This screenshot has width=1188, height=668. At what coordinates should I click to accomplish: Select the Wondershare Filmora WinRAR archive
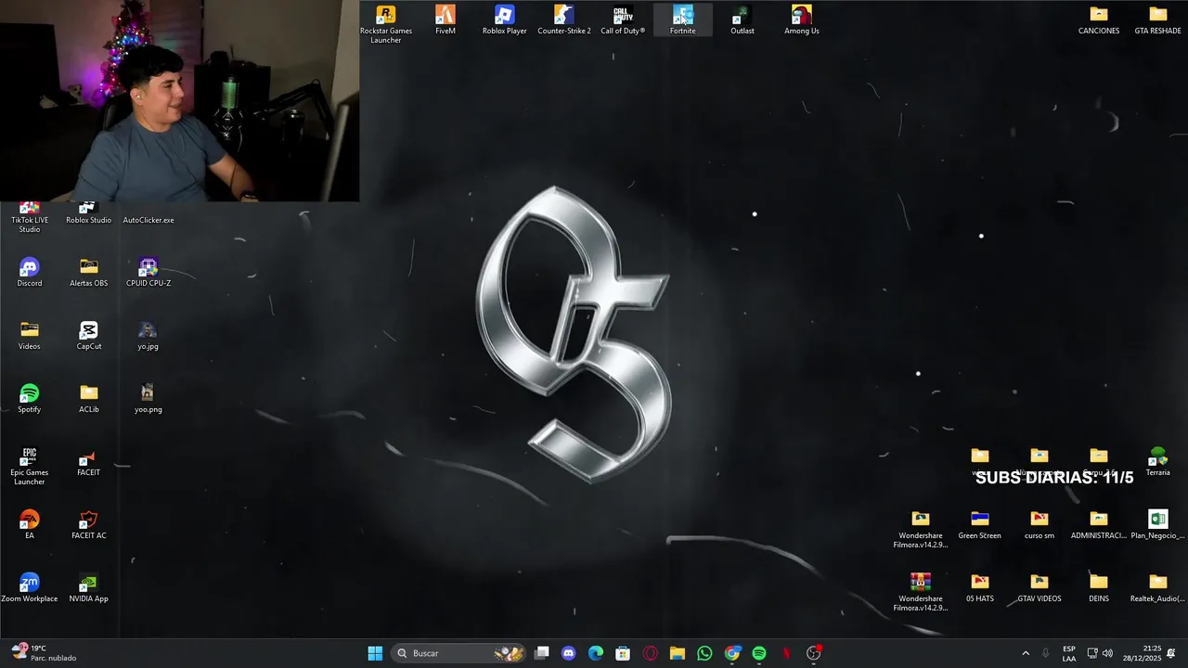pyautogui.click(x=921, y=592)
